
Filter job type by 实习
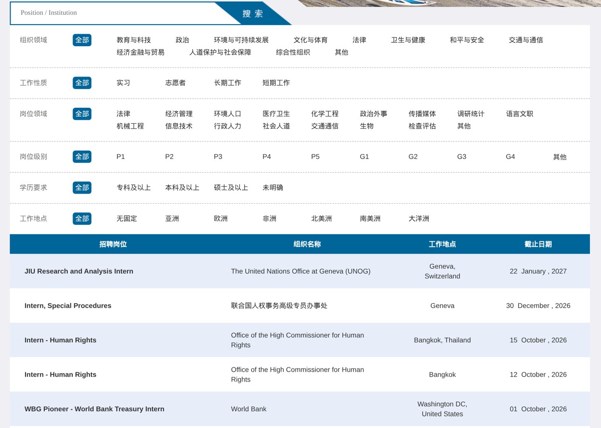[123, 83]
